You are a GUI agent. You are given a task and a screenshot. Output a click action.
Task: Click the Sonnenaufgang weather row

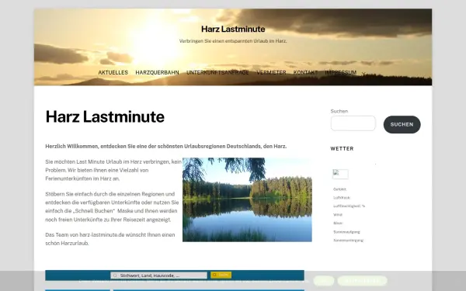(346, 232)
